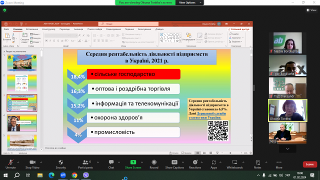The image size is (320, 180).
Task: Expand the View Options dropdown
Action: coord(189,2)
